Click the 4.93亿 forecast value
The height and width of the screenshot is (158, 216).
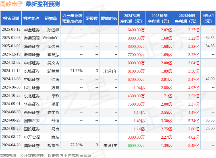click(194, 88)
